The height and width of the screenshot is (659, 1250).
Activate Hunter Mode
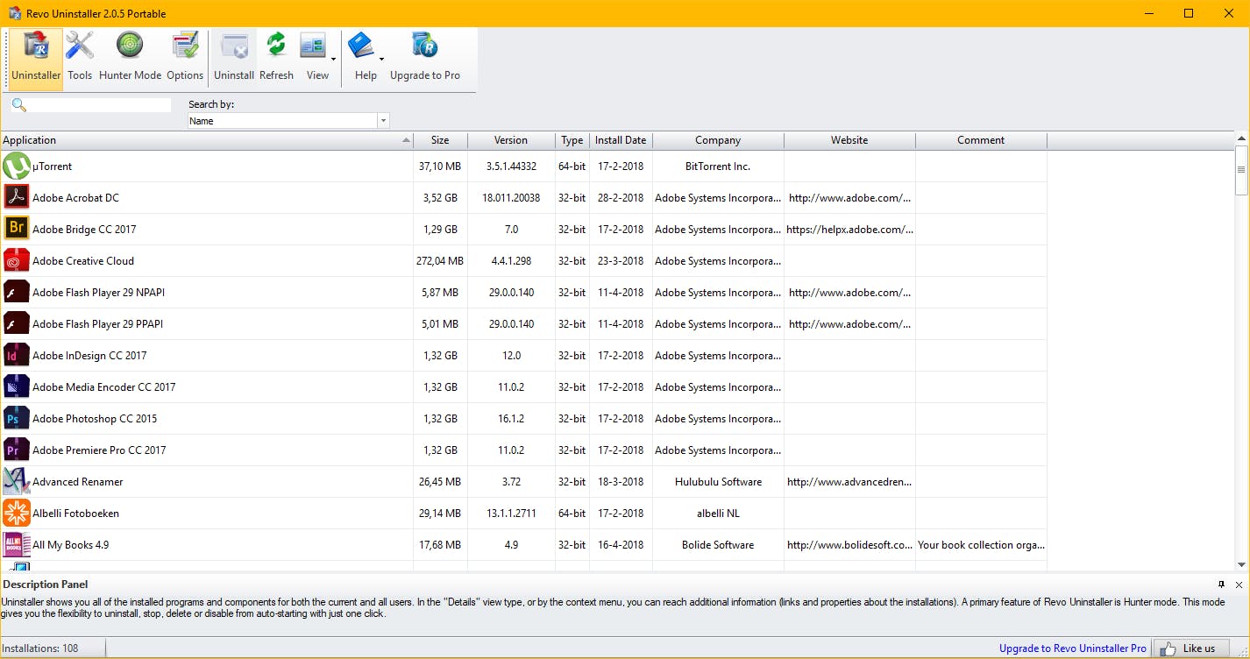(131, 58)
